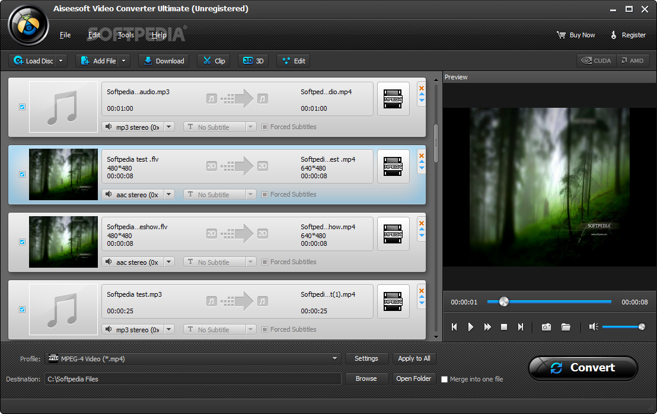Open the Edit menu
657x414 pixels.
94,35
